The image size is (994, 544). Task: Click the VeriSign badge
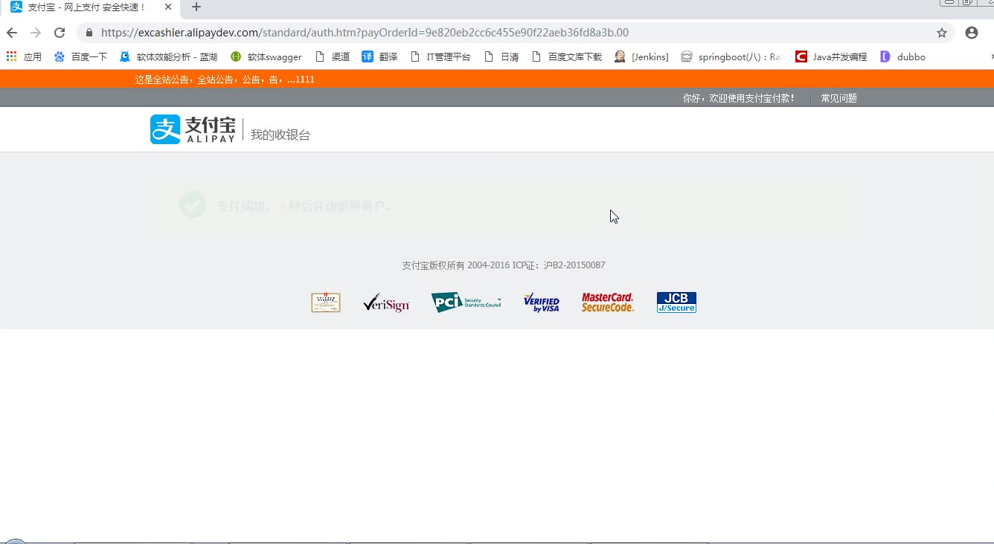(x=386, y=302)
